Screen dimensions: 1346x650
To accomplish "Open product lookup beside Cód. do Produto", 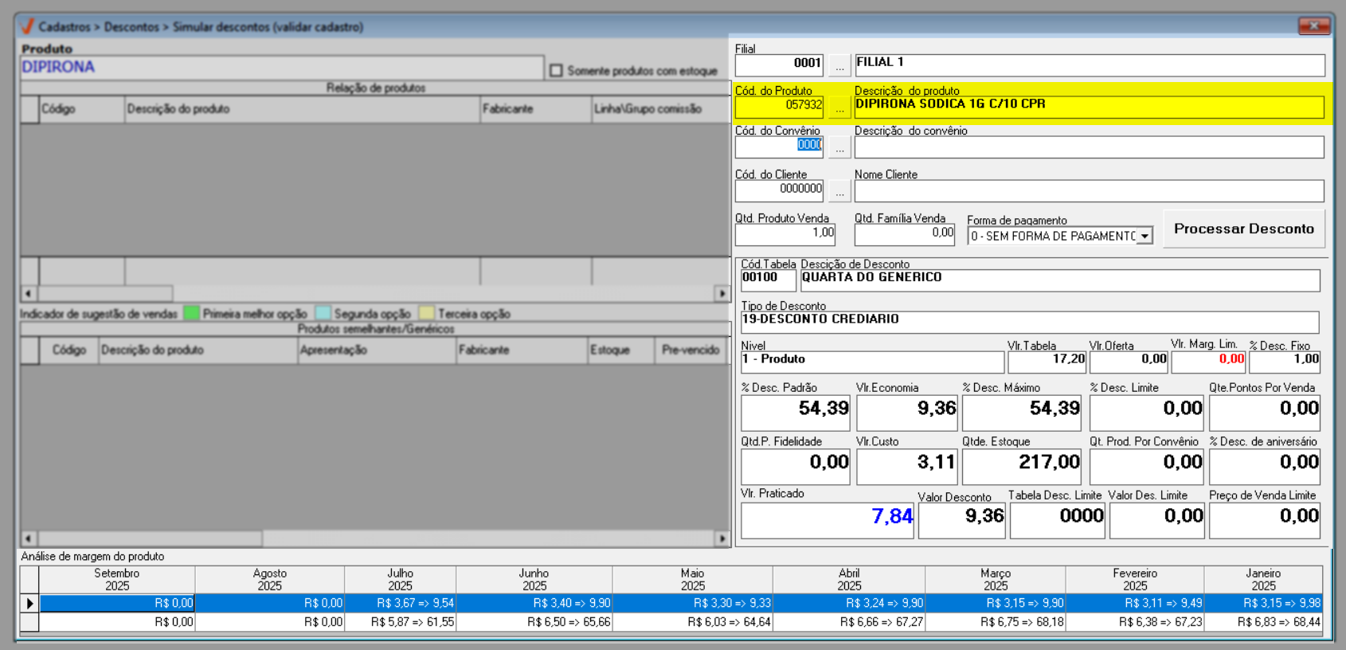I will pyautogui.click(x=839, y=107).
